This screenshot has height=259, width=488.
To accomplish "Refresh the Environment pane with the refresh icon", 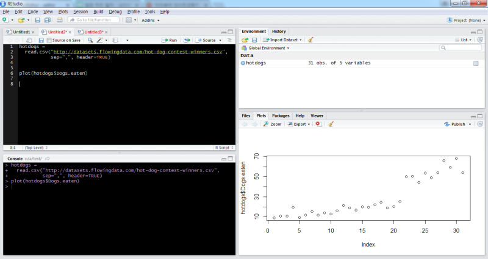I will click(480, 40).
